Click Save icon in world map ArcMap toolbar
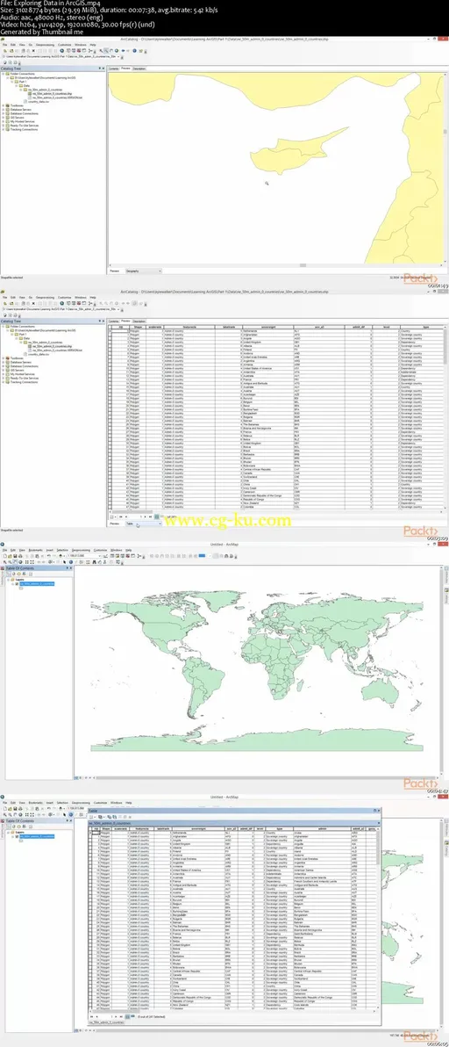This screenshot has width=449, height=1047. [x=15, y=556]
